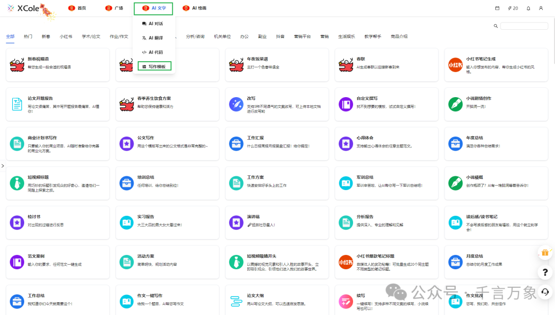The height and width of the screenshot is (315, 555).
Task: Open the floating gift box icon
Action: pos(545,253)
